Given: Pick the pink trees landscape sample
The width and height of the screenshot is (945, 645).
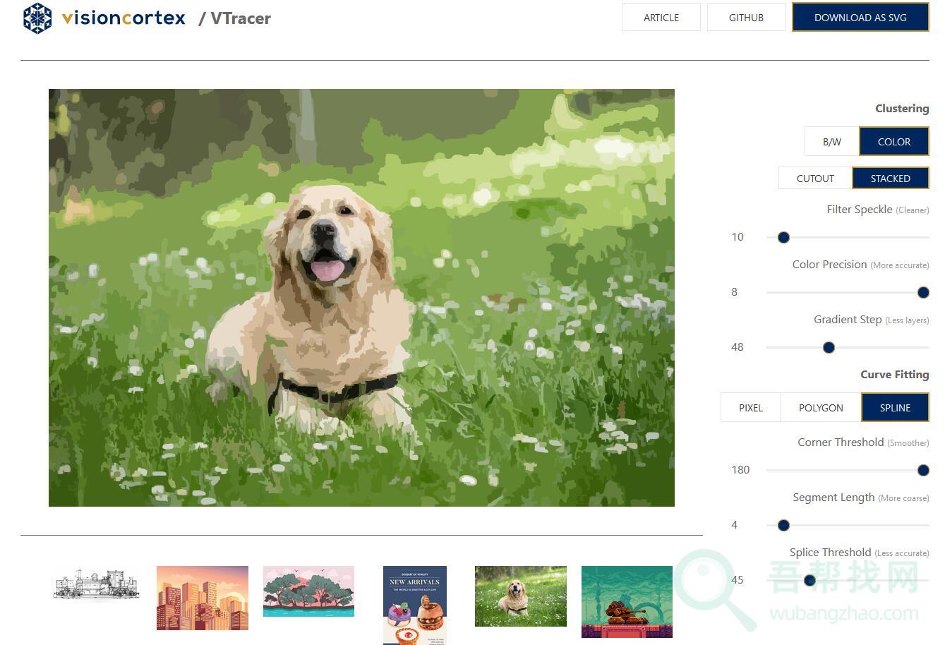Looking at the screenshot, I should 308,591.
